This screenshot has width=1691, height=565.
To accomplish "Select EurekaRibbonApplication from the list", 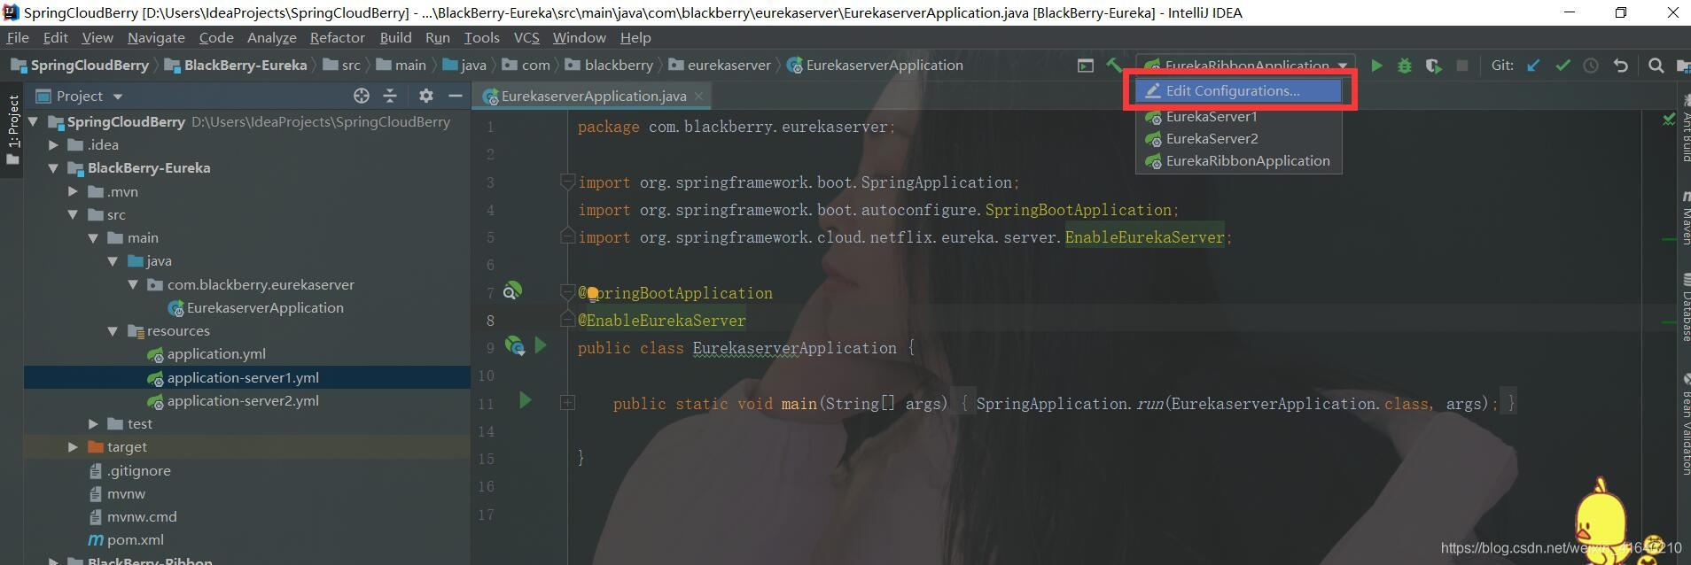I will [x=1239, y=160].
